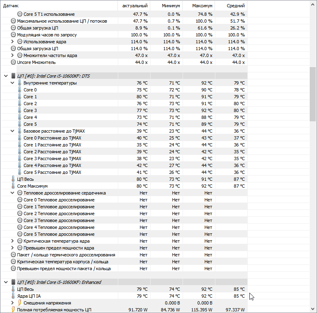Viewport: 317px width, 313px height.
Task: Collapse the Intel Core i5-10600KF Enhanced group
Action: pos(6,282)
